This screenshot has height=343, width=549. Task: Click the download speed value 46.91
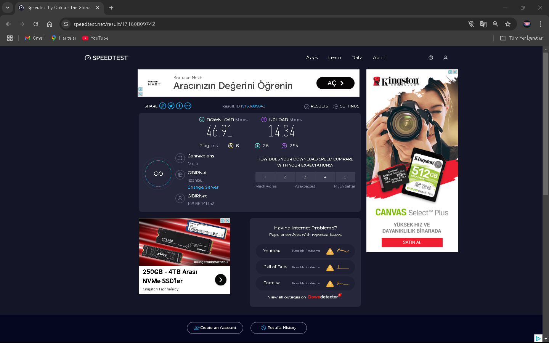(220, 131)
